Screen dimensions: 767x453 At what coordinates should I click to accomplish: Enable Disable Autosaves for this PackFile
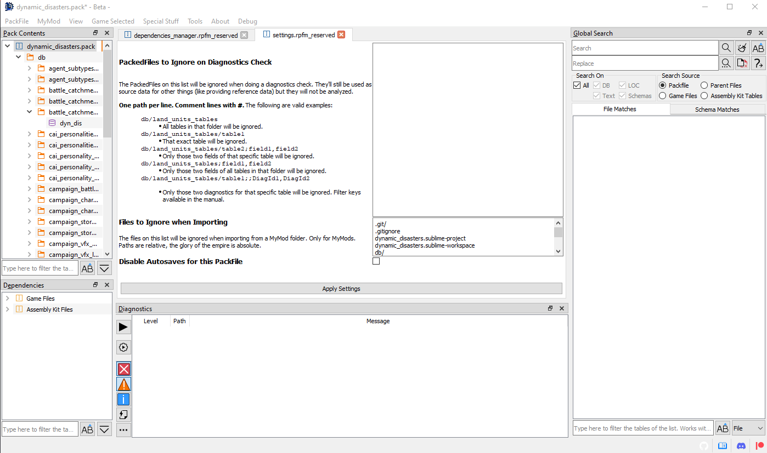pyautogui.click(x=376, y=261)
